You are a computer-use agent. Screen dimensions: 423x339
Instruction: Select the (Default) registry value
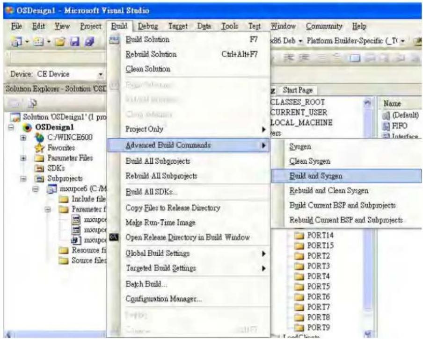tap(405, 115)
